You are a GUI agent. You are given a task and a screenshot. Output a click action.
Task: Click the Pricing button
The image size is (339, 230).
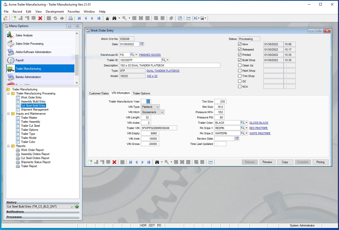coord(320,162)
